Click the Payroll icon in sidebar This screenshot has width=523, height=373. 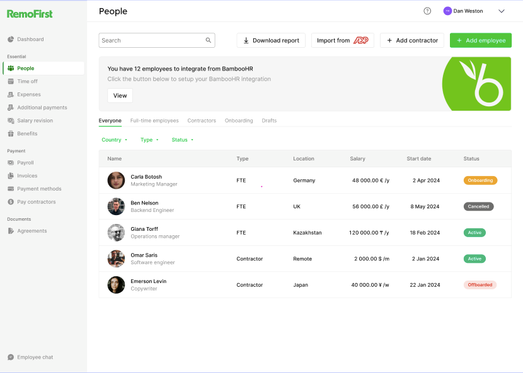coord(11,163)
